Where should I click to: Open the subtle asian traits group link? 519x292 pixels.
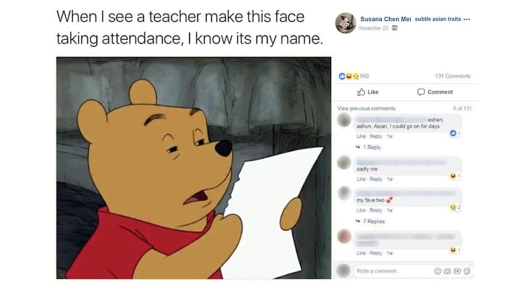click(438, 19)
